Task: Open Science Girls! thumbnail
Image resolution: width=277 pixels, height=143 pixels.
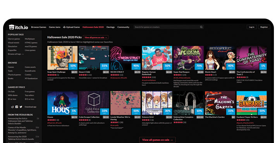Action: click(x=157, y=103)
